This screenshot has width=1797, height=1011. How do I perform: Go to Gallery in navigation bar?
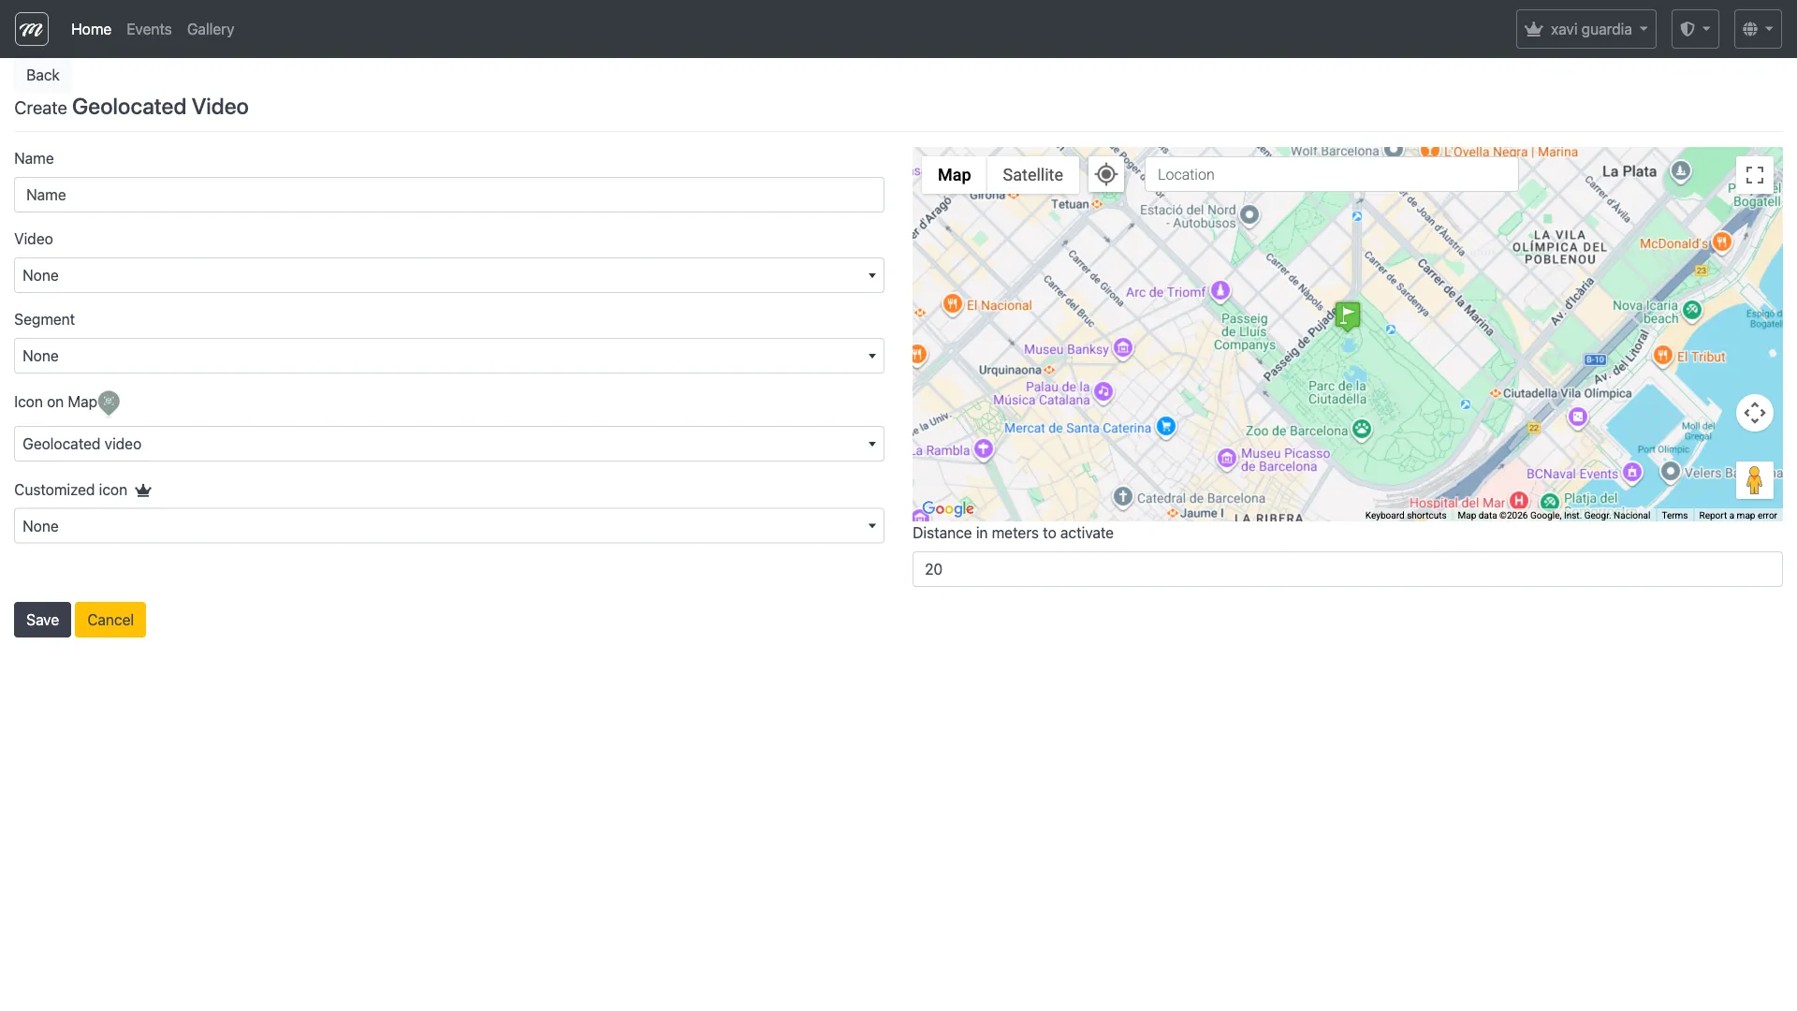tap(211, 29)
